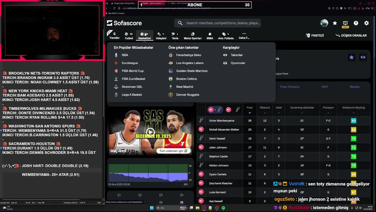Open the Basketbol tab
Image resolution: width=376 pixels, height=212 pixels.
[145, 36]
